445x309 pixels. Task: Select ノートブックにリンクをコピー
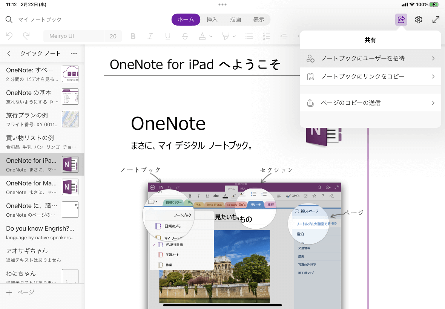(370, 76)
